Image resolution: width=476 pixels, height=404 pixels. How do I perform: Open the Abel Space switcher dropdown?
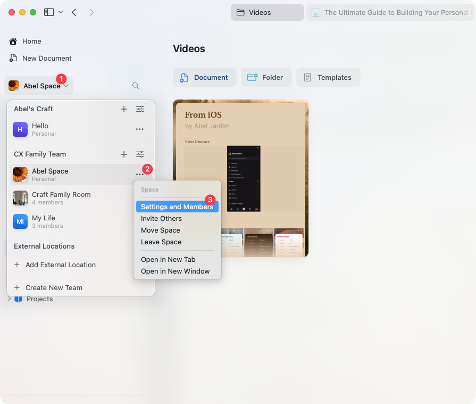pyautogui.click(x=39, y=86)
